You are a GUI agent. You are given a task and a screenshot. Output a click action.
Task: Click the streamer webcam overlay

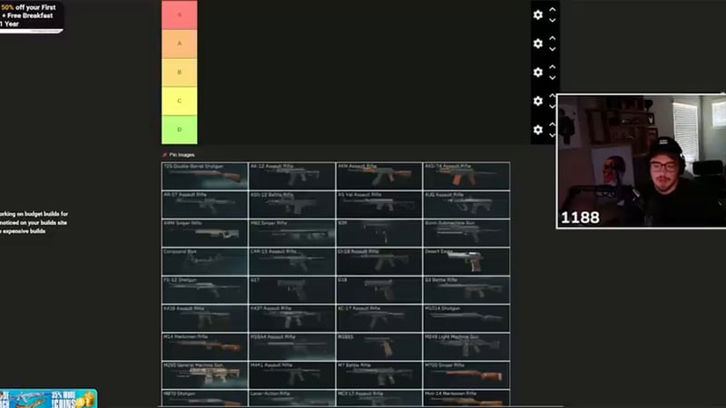[x=642, y=161]
